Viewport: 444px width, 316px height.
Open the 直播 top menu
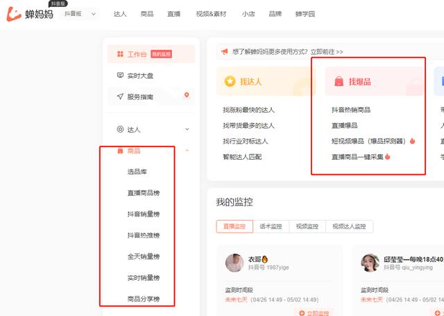[x=174, y=14]
